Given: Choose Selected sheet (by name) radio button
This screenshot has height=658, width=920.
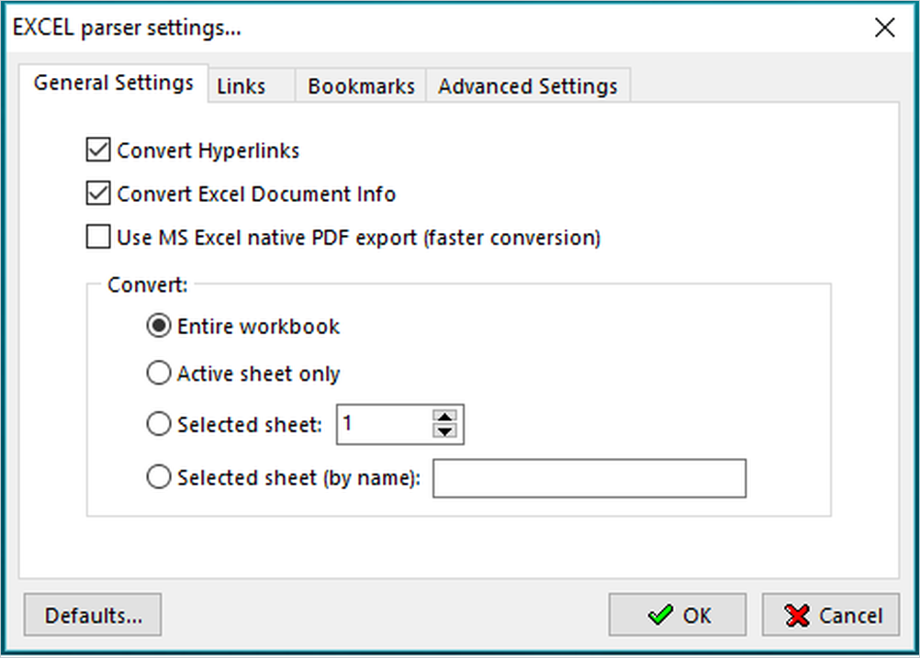Looking at the screenshot, I should 159,477.
